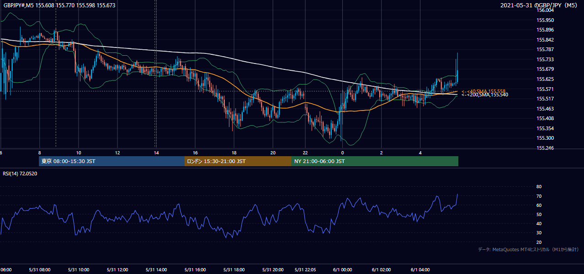Select price level 155.787 on the axis
The image size is (584, 274).
[x=545, y=50]
